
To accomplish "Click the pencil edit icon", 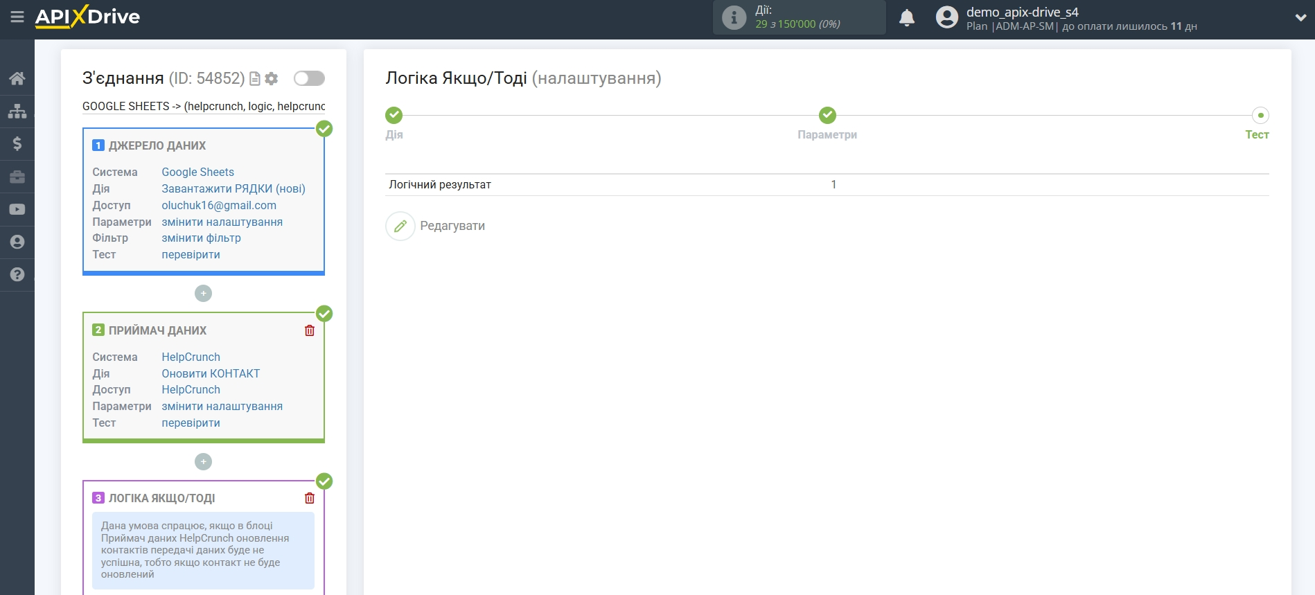I will [400, 226].
